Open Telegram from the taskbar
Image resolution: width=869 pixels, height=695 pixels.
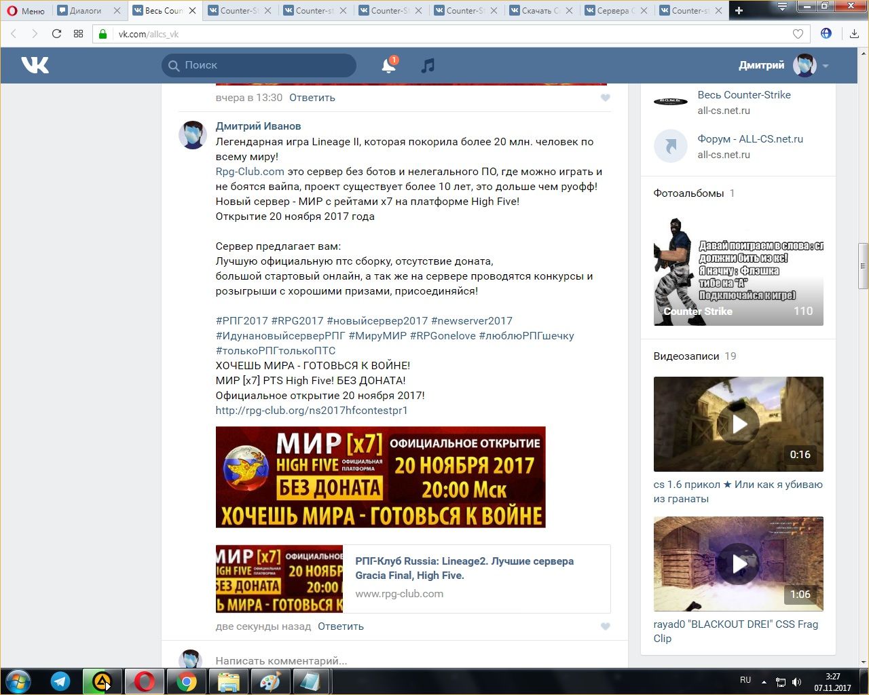(60, 681)
